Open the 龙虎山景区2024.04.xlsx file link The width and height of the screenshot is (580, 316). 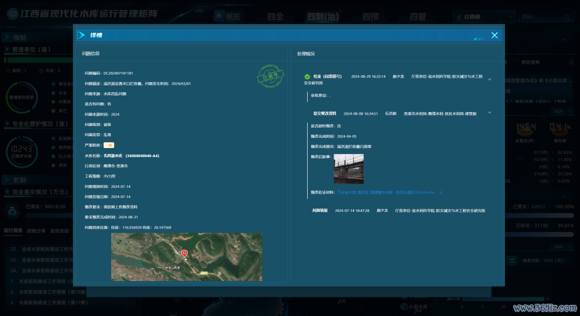[x=387, y=192]
